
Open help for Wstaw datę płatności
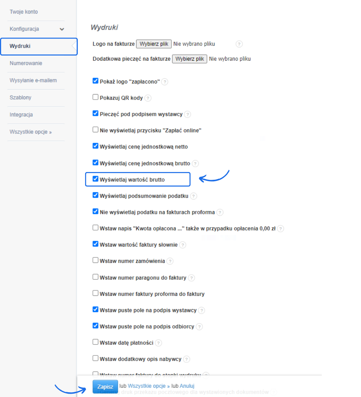(158, 343)
